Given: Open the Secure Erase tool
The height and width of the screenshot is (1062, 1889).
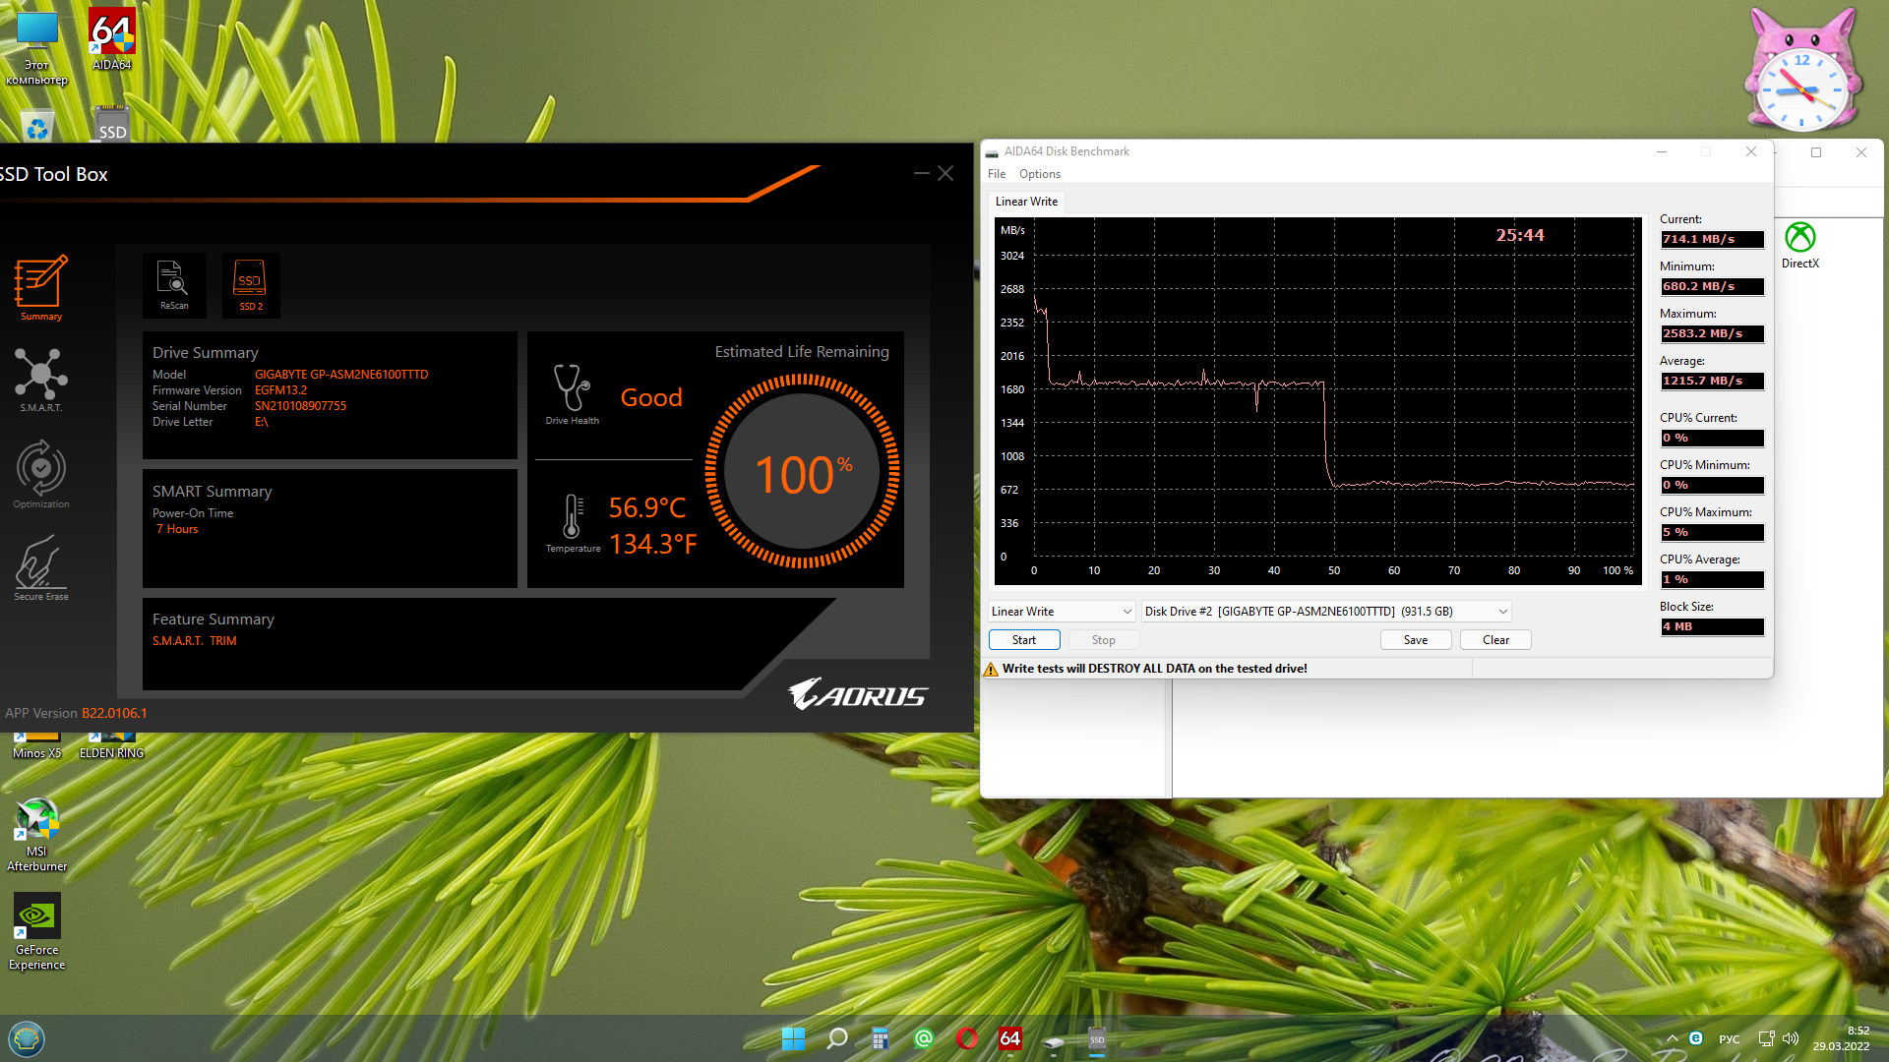Looking at the screenshot, I should pos(40,566).
